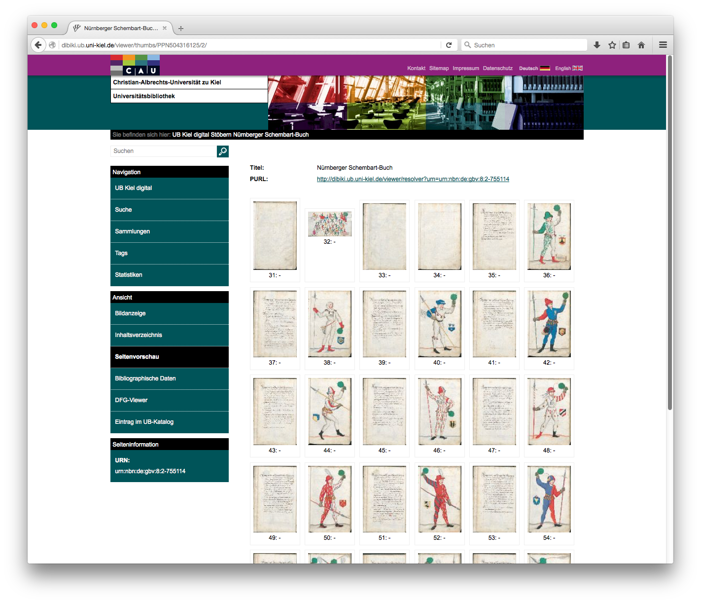The height and width of the screenshot is (603, 701).
Task: Open the Tags navigation item
Action: [x=170, y=253]
